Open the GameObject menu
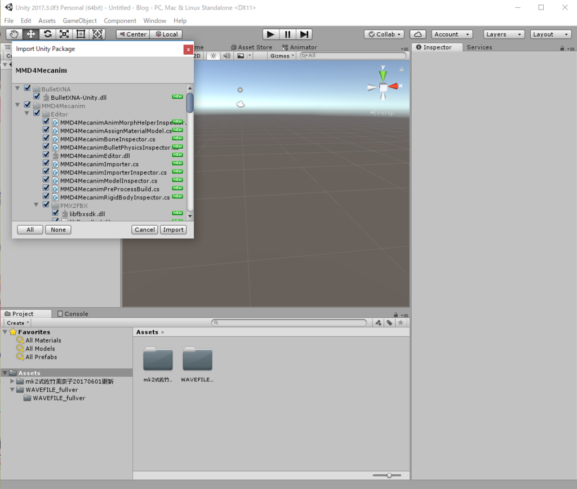Screen dimensions: 577x489 pyautogui.click(x=79, y=21)
